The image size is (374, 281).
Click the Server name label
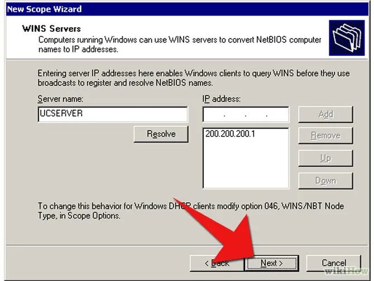tap(60, 98)
